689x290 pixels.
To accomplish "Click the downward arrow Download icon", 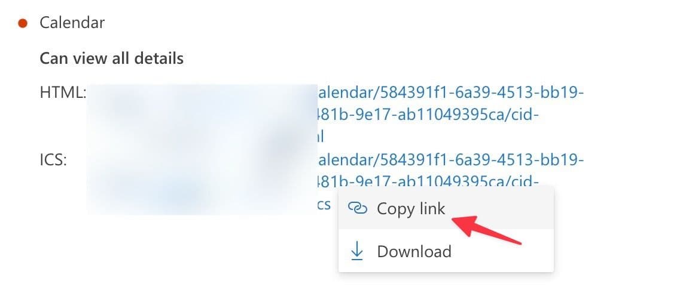I will tap(357, 251).
